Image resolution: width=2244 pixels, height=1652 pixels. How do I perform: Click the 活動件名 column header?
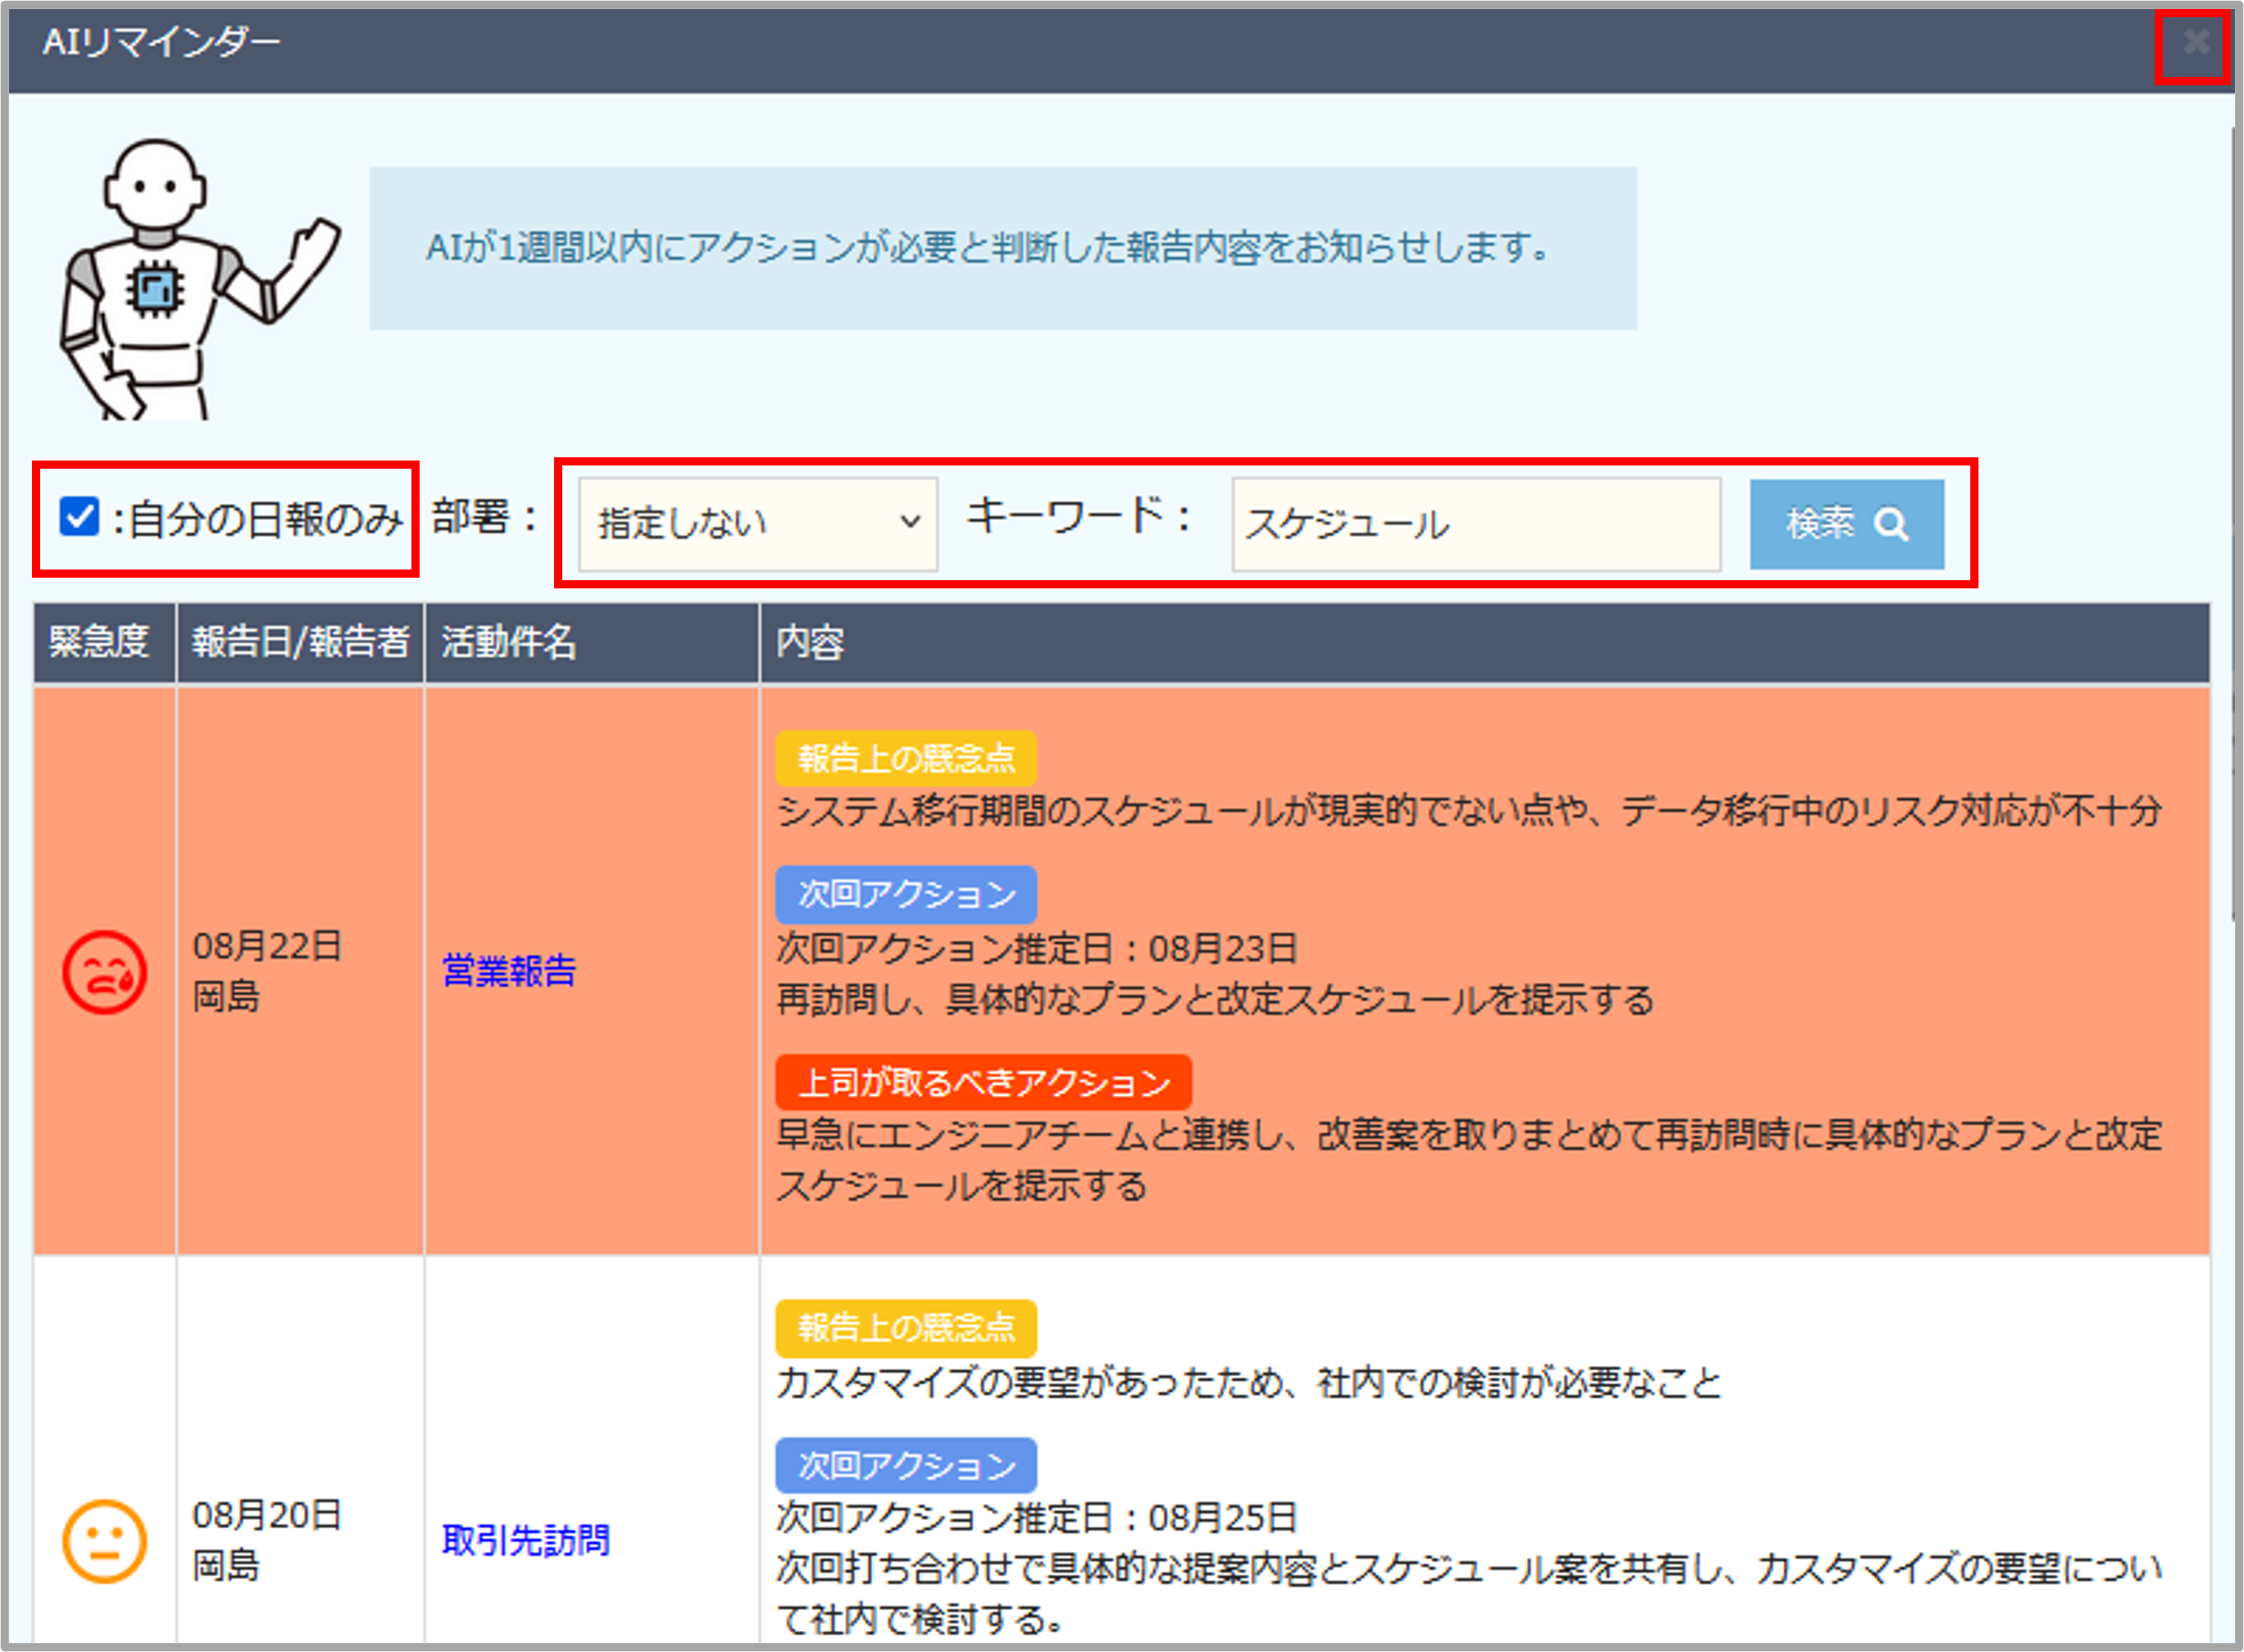(x=508, y=642)
